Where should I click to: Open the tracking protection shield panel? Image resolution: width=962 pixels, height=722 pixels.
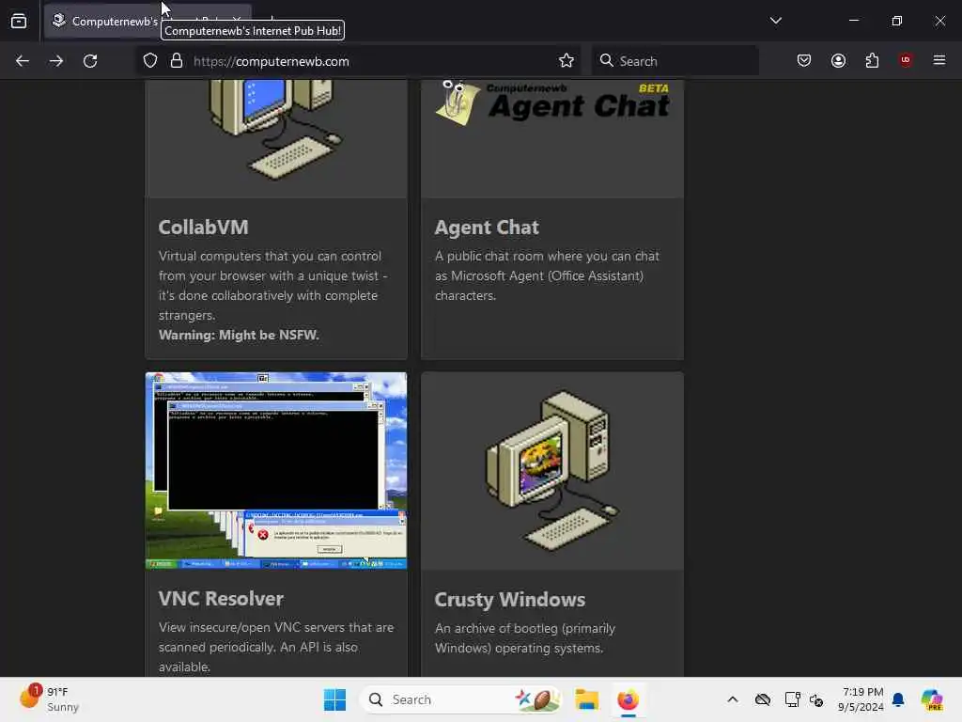pyautogui.click(x=150, y=61)
